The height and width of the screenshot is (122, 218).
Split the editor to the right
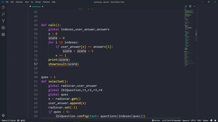click(190, 6)
